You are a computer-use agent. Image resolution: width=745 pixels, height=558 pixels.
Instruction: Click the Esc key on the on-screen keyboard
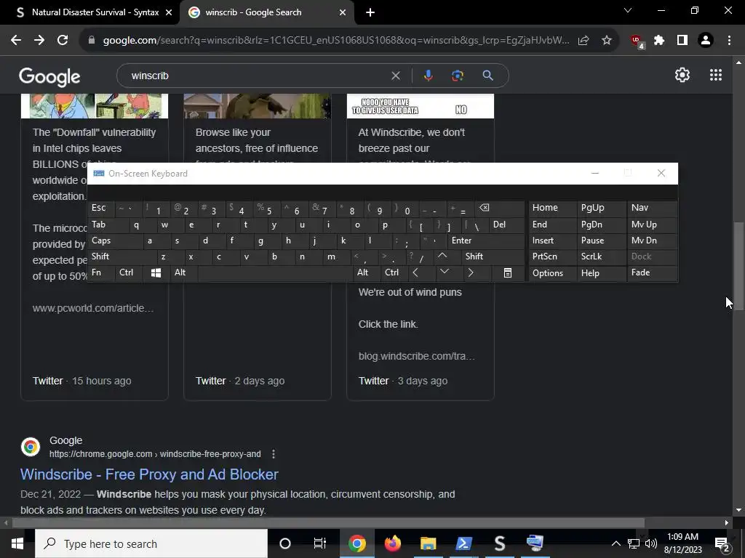tap(101, 208)
